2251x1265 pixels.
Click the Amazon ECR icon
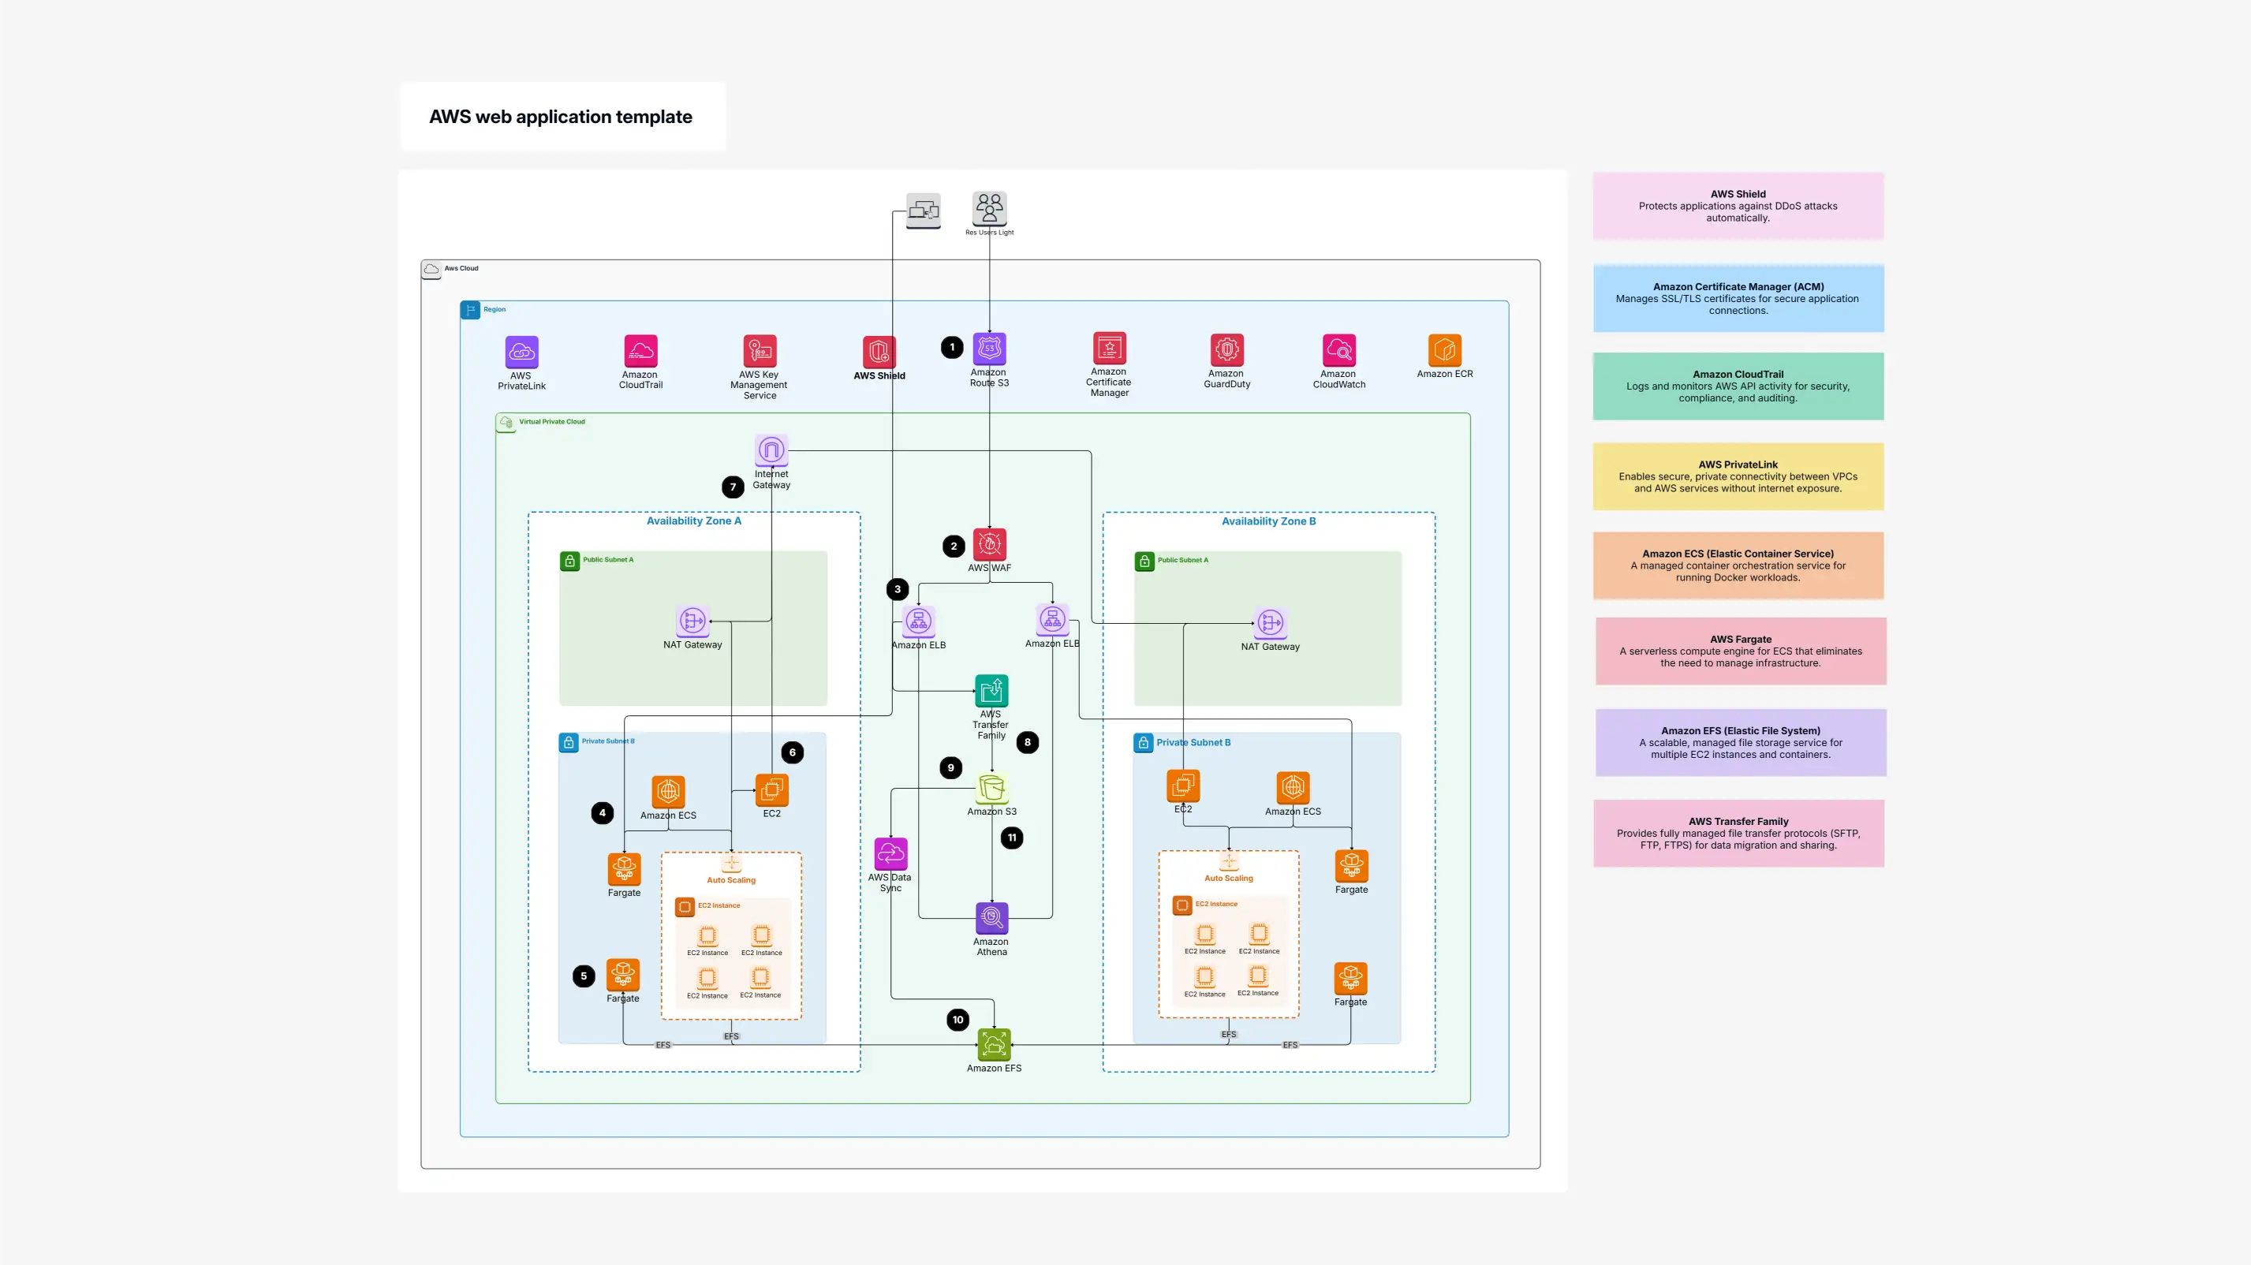coord(1444,349)
